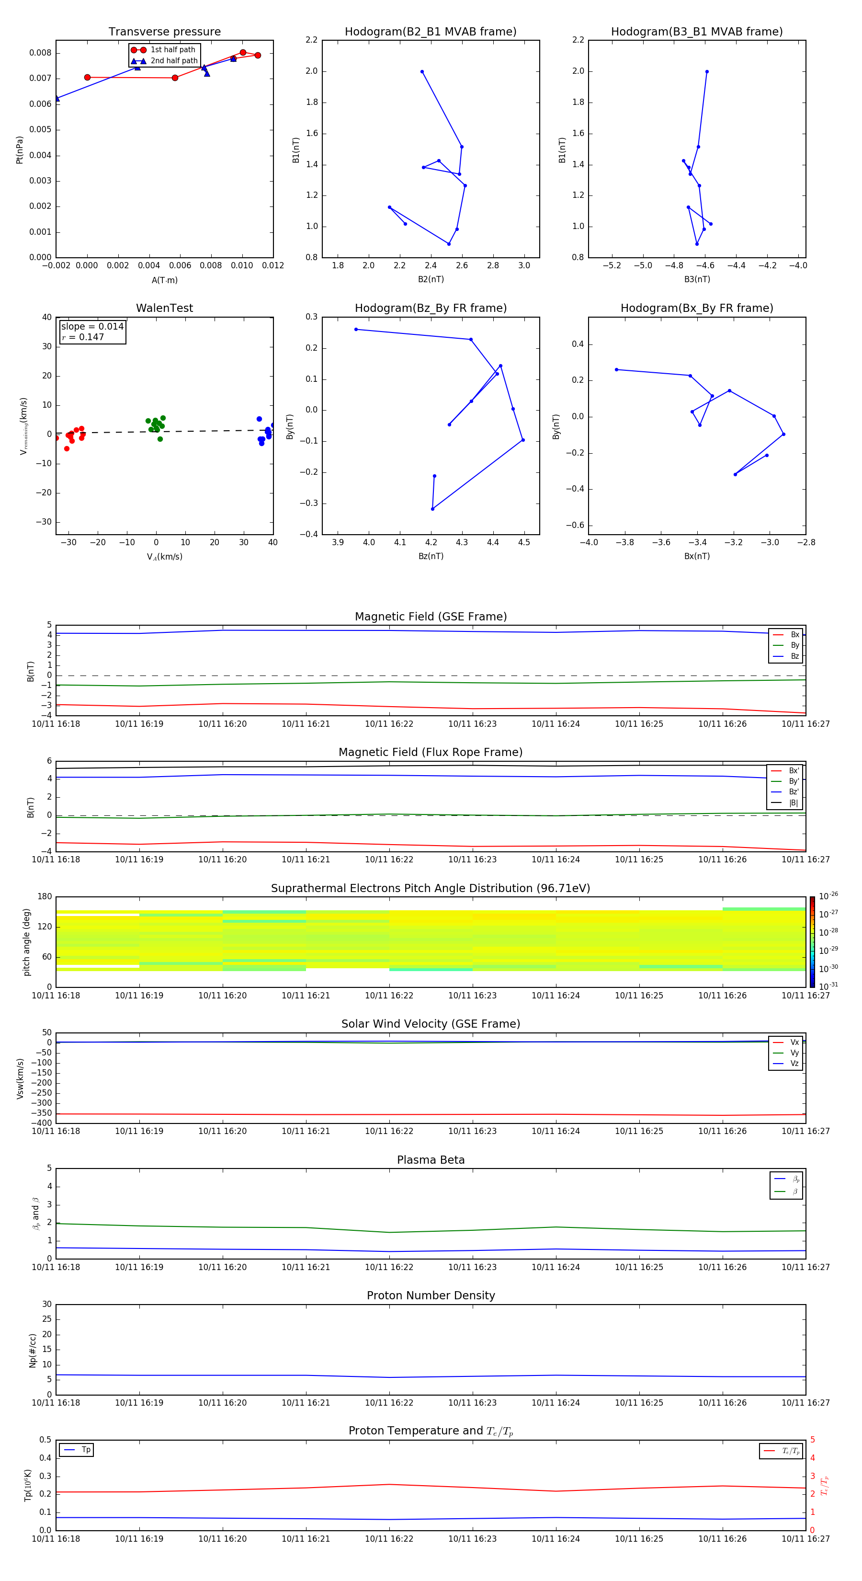The width and height of the screenshot is (862, 1581).
Task: Select the '1st half path' legend entry
Action: (x=164, y=50)
